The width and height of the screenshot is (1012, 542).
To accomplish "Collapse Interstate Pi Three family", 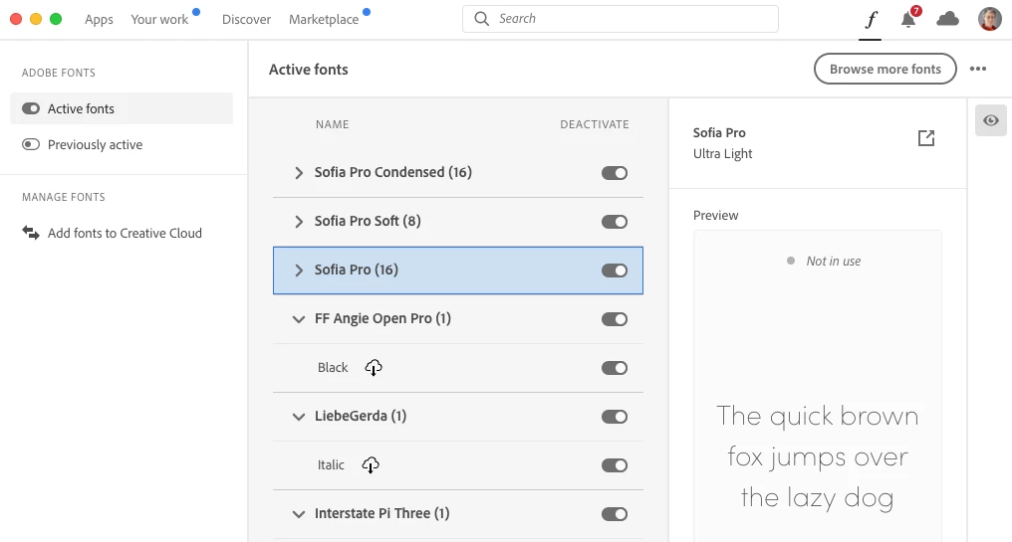I will click(298, 513).
